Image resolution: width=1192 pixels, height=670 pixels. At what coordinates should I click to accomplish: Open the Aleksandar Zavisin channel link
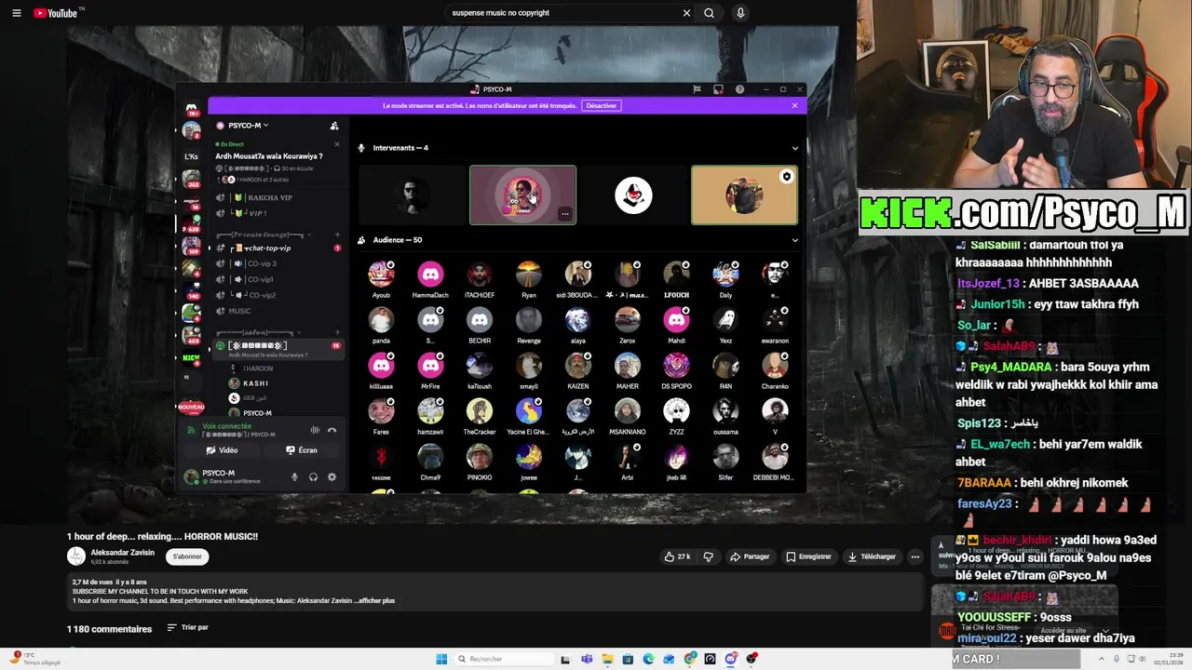[x=123, y=552]
